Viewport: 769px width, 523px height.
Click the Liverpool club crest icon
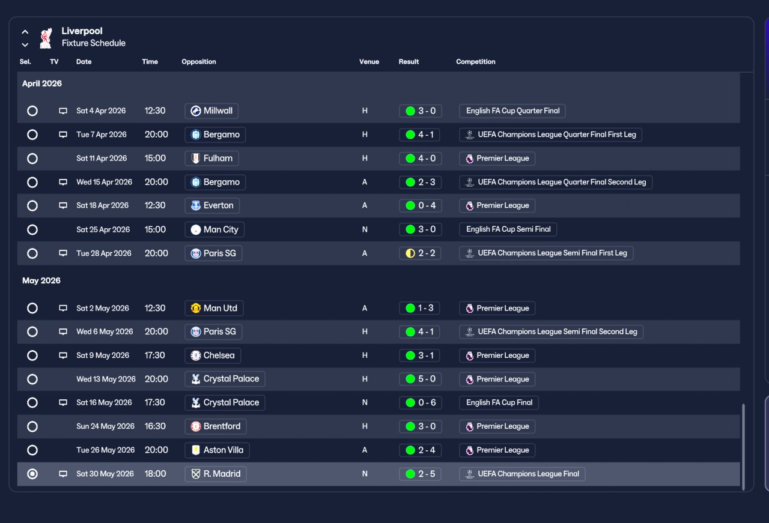tap(46, 38)
